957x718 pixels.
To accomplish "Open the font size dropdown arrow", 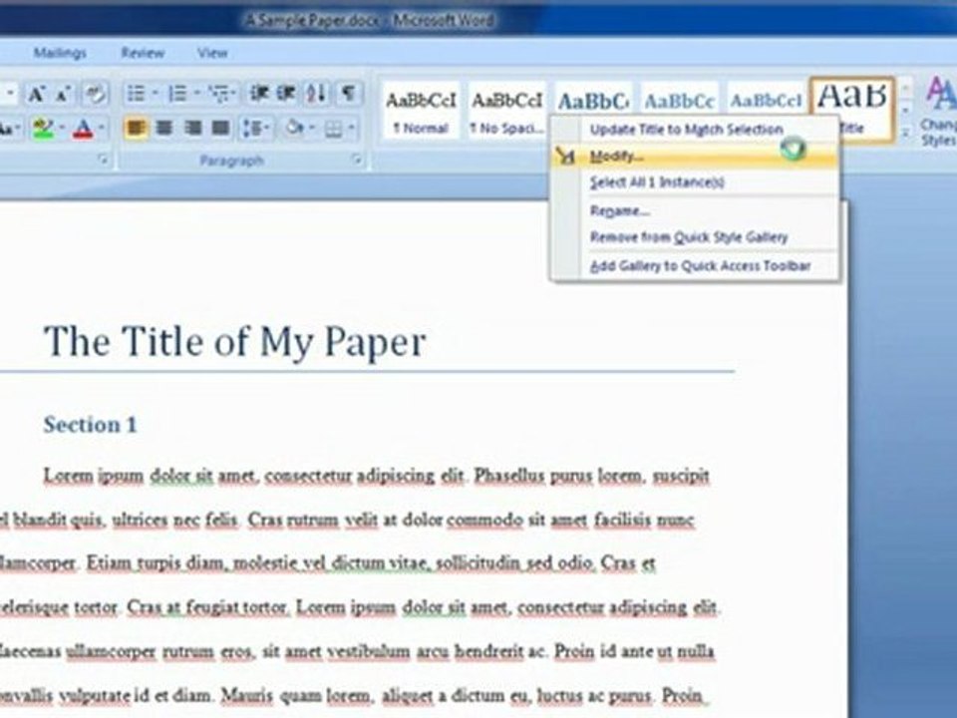I will click(x=10, y=94).
